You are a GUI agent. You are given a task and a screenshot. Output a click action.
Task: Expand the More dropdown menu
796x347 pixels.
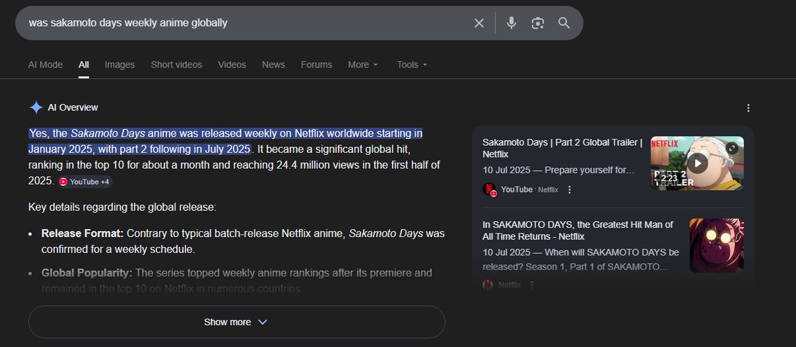pyautogui.click(x=363, y=64)
